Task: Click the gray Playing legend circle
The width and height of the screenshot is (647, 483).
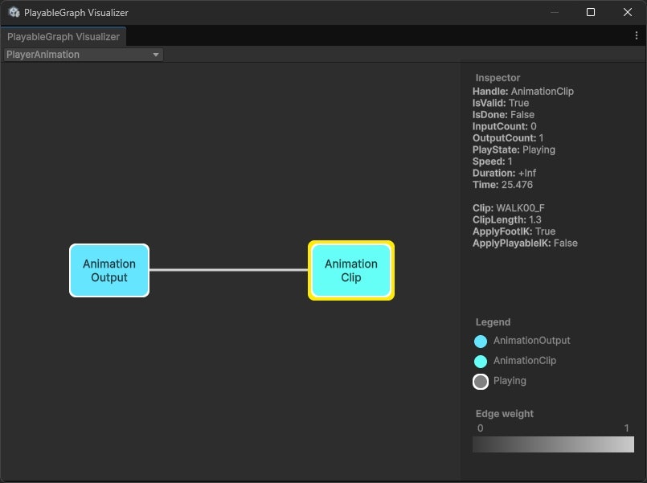Action: coord(481,381)
